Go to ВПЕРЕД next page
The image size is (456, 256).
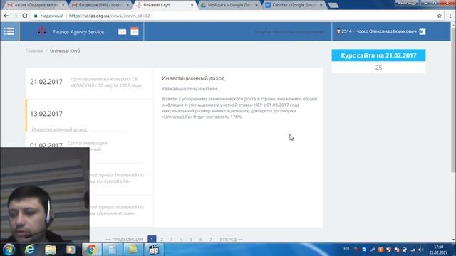pyautogui.click(x=231, y=240)
